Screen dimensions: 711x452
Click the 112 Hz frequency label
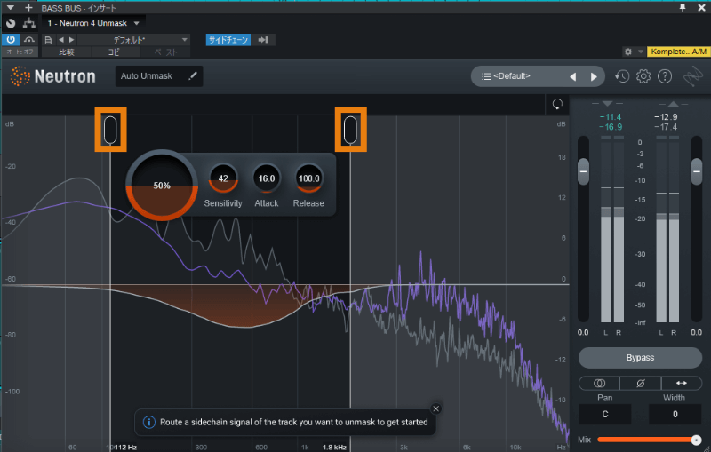click(x=125, y=447)
